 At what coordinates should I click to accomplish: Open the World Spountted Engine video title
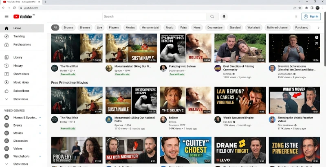[x=238, y=118]
